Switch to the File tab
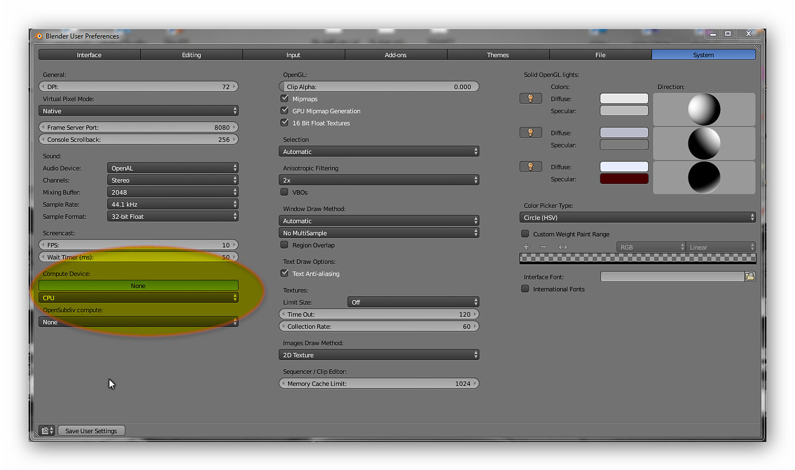Image resolution: width=795 pixels, height=470 pixels. [x=600, y=55]
